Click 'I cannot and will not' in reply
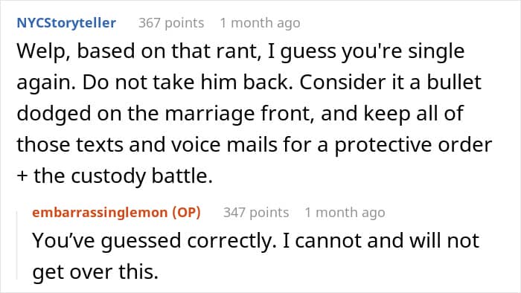 pyautogui.click(x=381, y=241)
